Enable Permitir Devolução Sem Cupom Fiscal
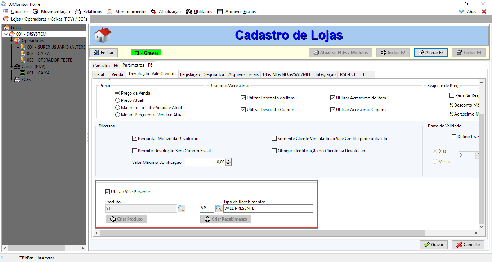 [135, 151]
